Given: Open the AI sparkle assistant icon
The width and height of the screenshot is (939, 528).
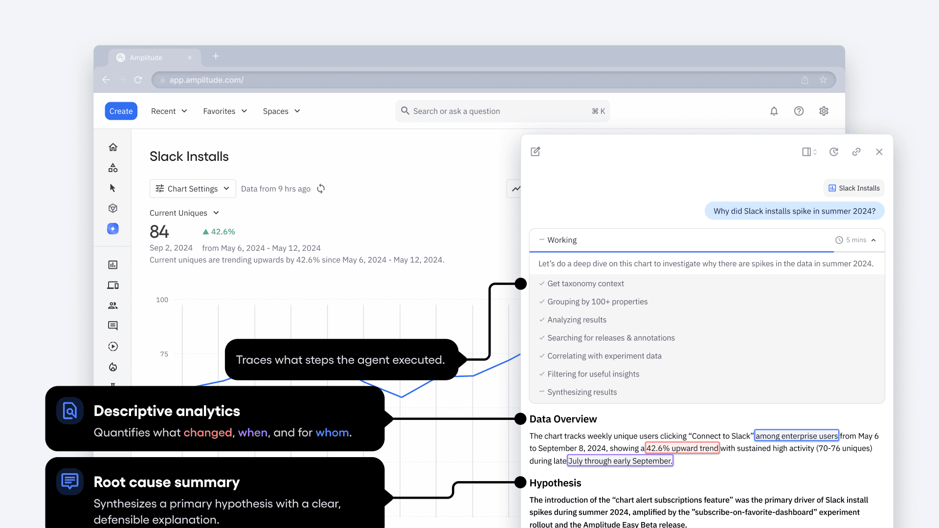Looking at the screenshot, I should (x=113, y=229).
